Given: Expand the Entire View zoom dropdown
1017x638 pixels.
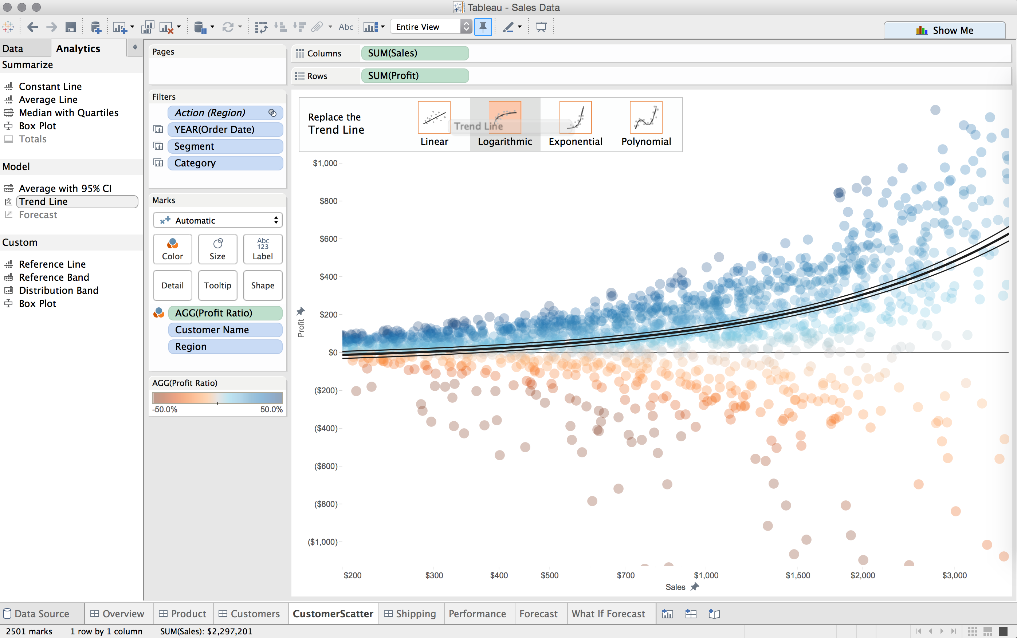Looking at the screenshot, I should (x=467, y=27).
